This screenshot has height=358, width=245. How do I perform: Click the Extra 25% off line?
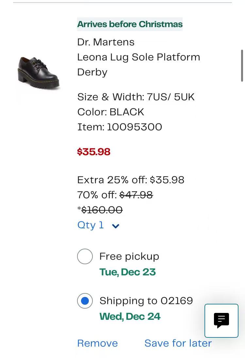[131, 180]
